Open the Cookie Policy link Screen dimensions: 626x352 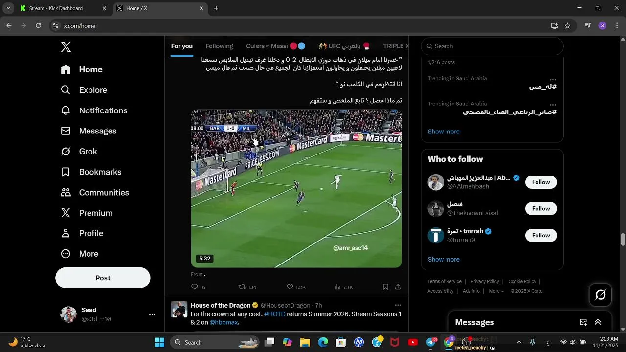[522, 282]
